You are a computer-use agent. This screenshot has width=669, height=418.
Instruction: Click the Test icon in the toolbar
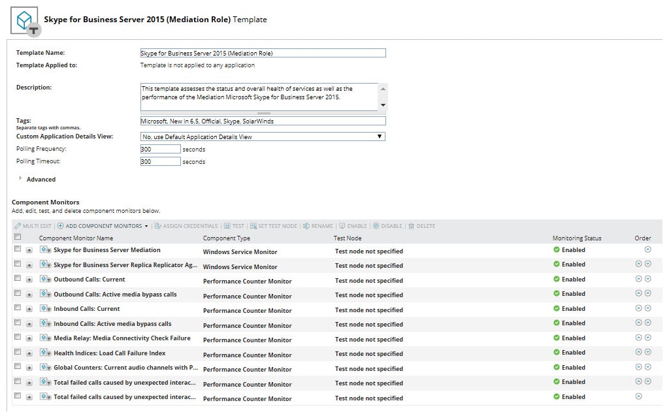227,227
